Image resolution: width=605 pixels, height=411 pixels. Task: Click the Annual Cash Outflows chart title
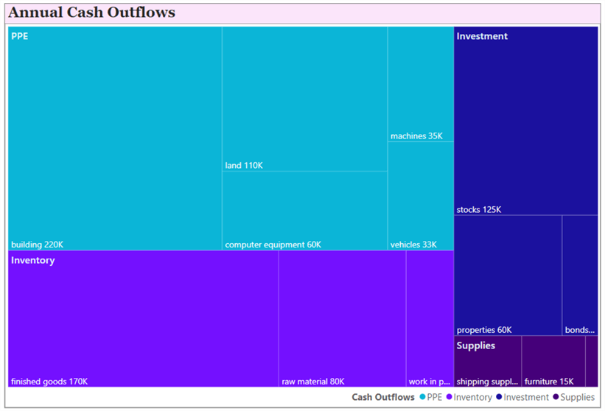click(92, 13)
